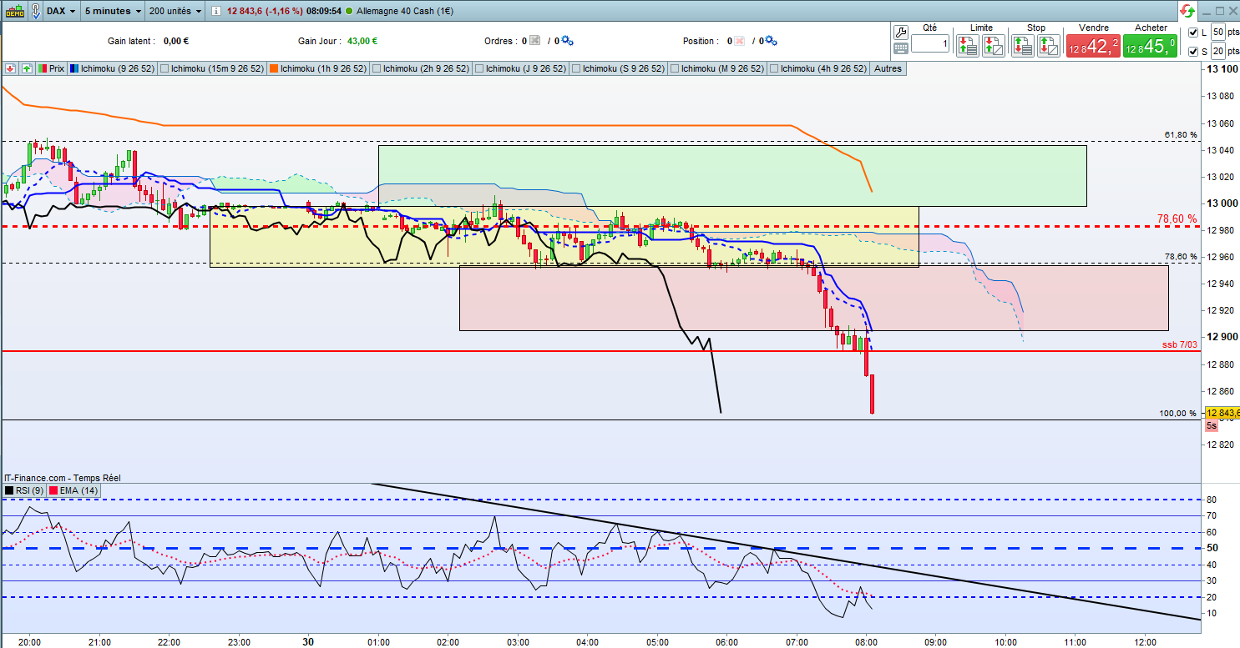This screenshot has width=1240, height=648.
Task: Click the red-green refresh arrows icon
Action: (x=1186, y=11)
